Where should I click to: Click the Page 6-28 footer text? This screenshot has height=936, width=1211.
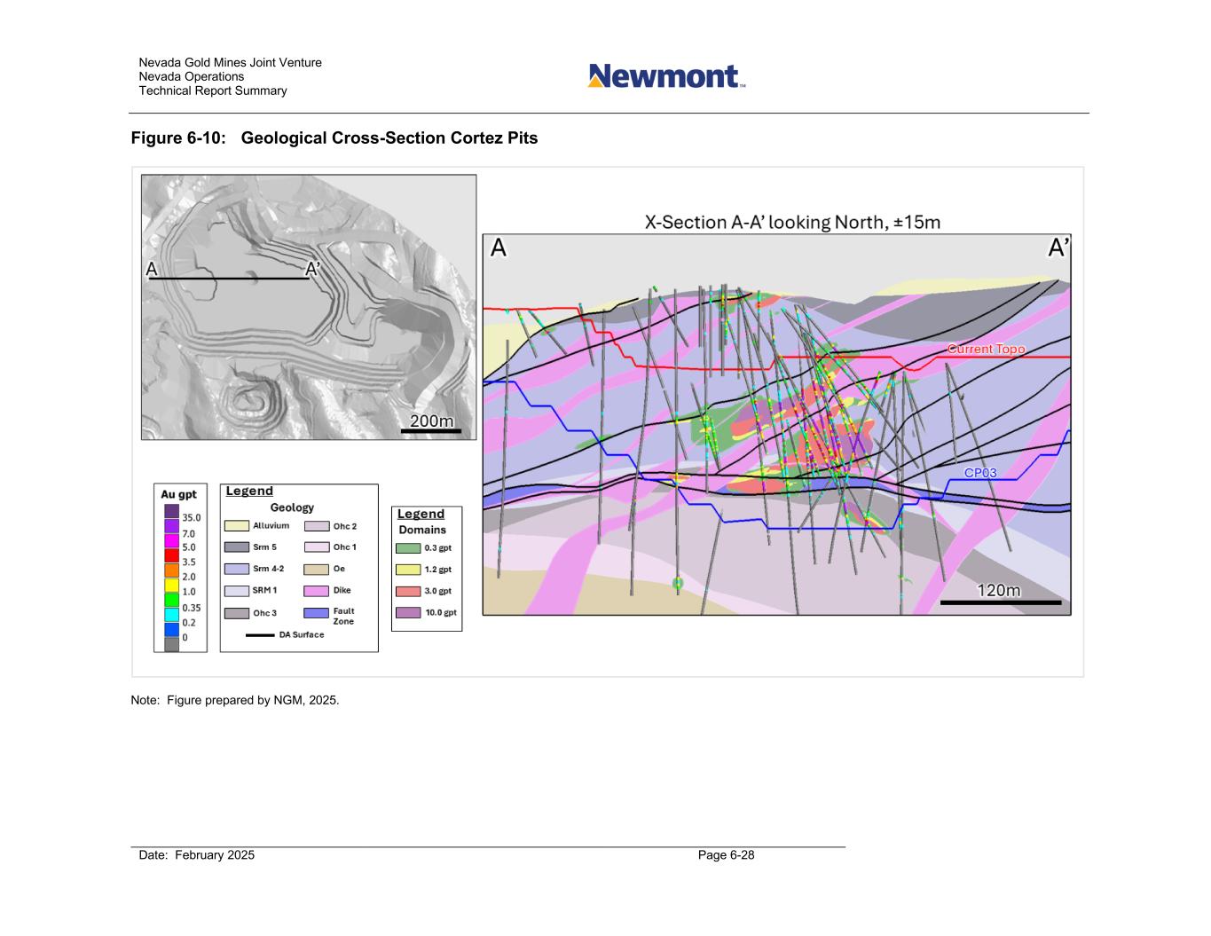[726, 855]
